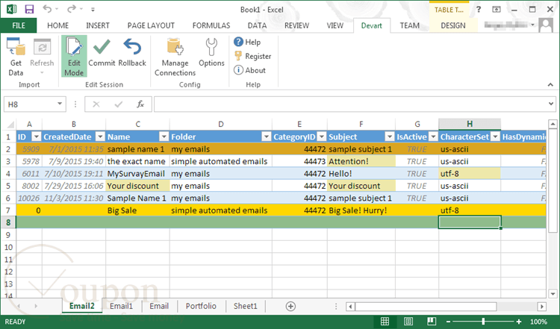The image size is (560, 329).
Task: Open the Name column filter dropdown
Action: (164, 137)
